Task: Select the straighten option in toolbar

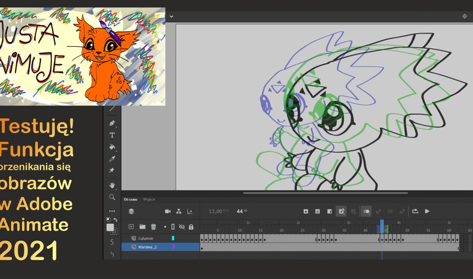Action: tap(112, 254)
